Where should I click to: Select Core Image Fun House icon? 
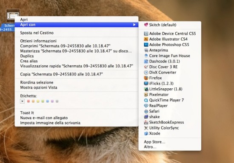[x=146, y=56]
